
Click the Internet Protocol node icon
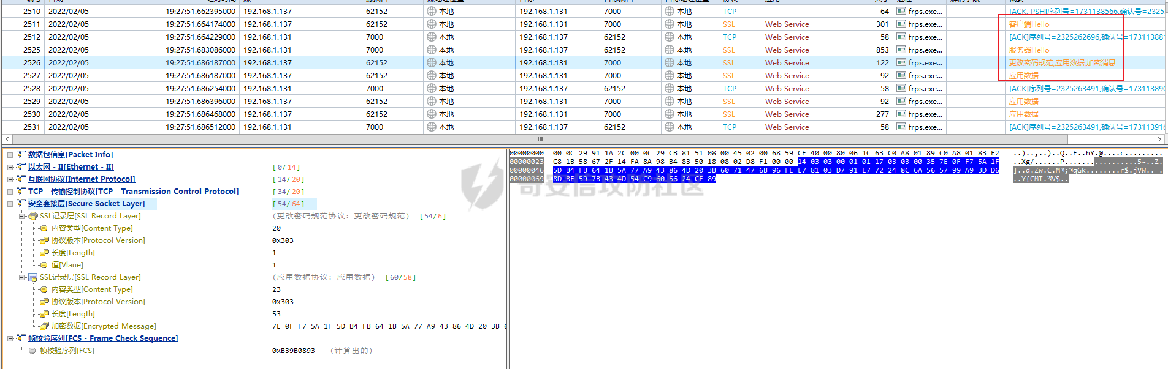click(21, 179)
